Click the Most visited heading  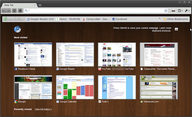click(x=21, y=37)
